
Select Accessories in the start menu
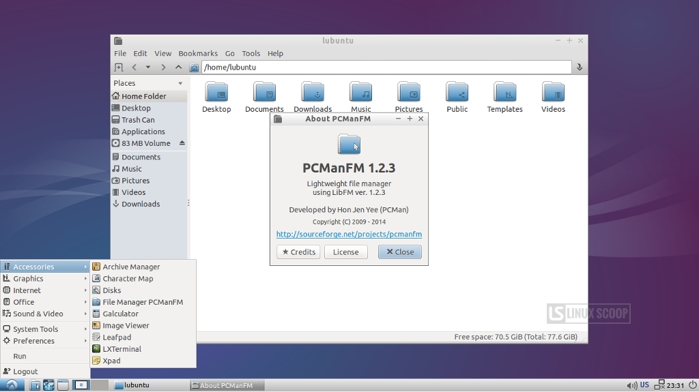coord(45,267)
